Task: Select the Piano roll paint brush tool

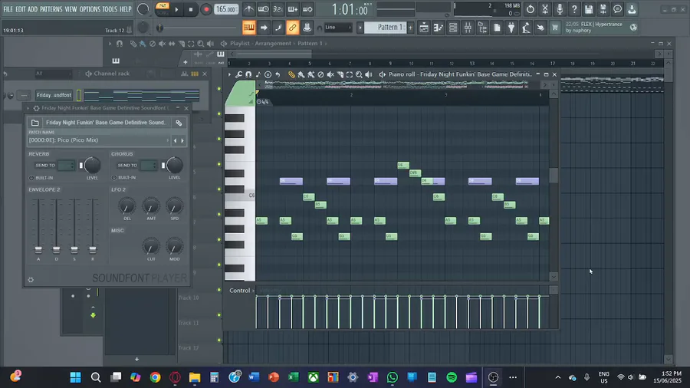Action: pyautogui.click(x=301, y=75)
